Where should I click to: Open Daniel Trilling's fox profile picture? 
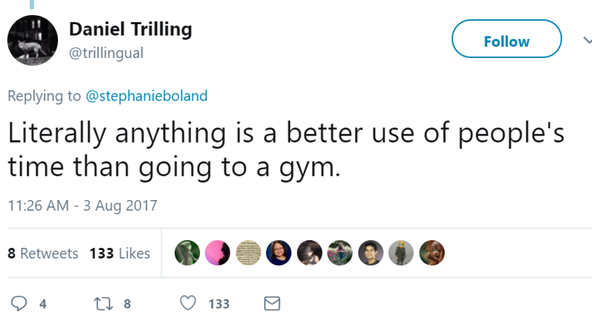33,40
